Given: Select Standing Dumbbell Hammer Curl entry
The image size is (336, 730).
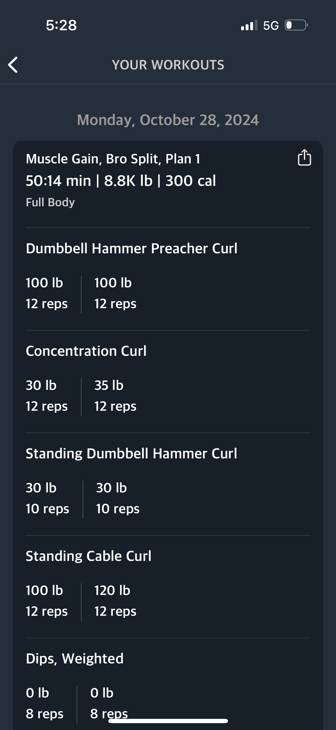Looking at the screenshot, I should 131,454.
